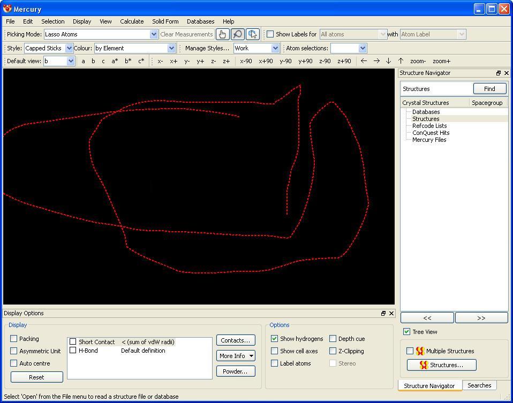Rotate with the x+ button
Image resolution: width=513 pixels, height=403 pixels.
pyautogui.click(x=173, y=61)
